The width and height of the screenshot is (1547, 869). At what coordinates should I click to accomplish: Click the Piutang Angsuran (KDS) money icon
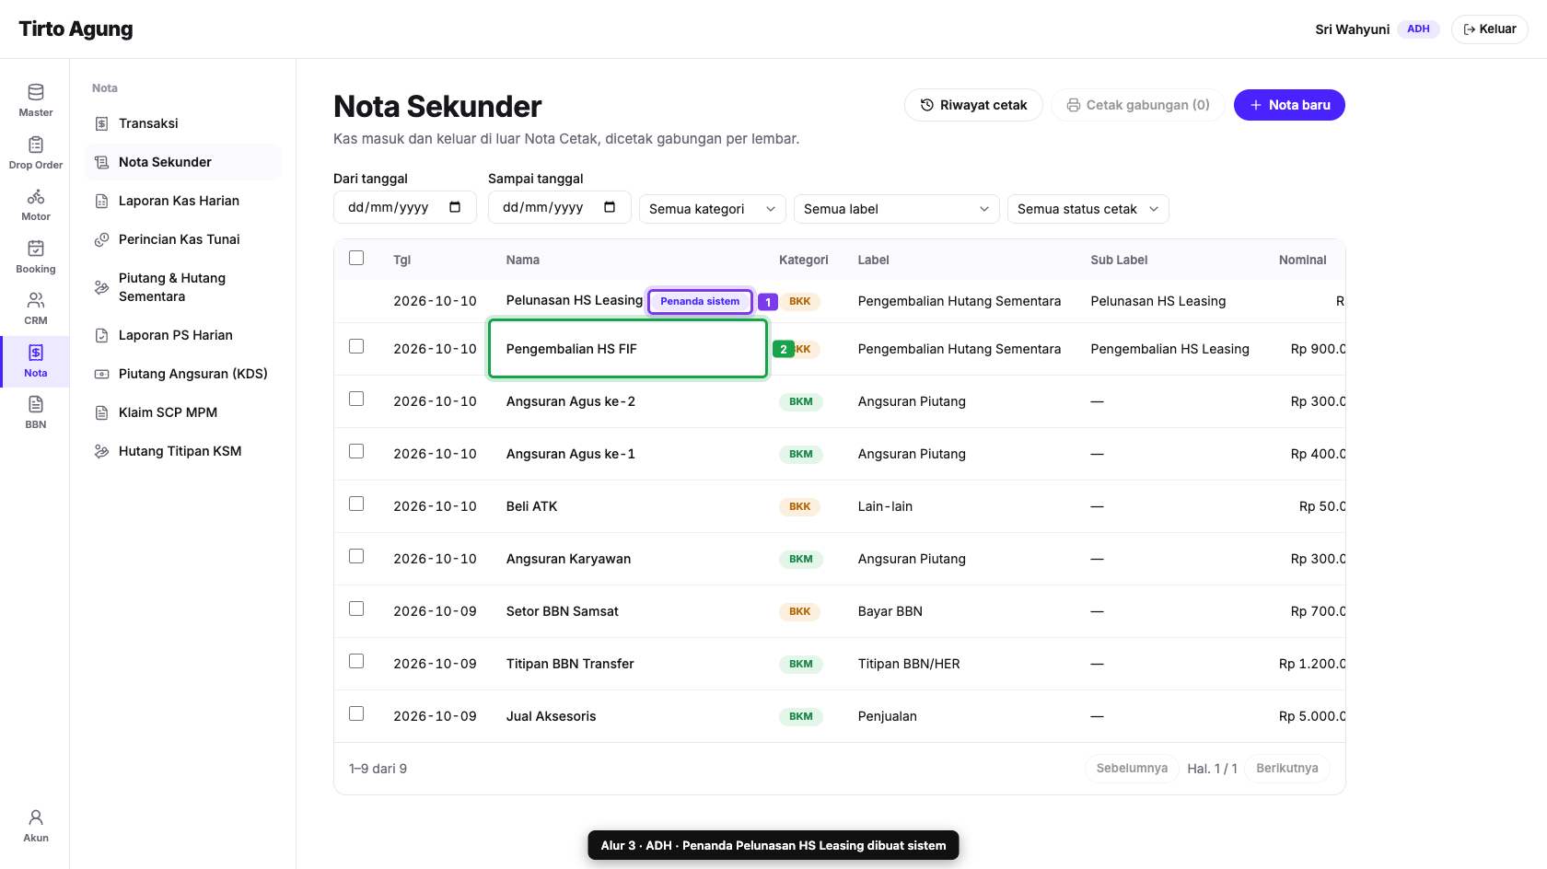coord(102,374)
